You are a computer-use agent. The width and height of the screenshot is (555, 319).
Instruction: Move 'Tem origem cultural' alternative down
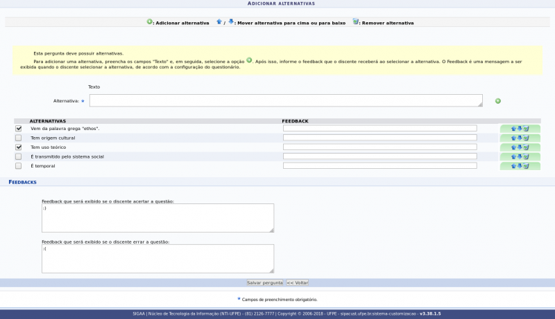[x=520, y=138]
